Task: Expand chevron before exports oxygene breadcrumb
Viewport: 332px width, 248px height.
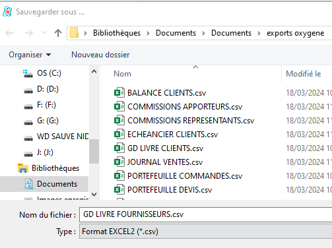Action: (259, 33)
